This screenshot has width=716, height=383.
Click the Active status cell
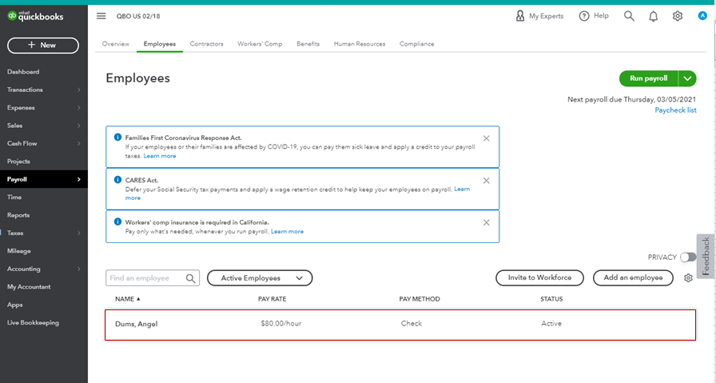tap(551, 324)
